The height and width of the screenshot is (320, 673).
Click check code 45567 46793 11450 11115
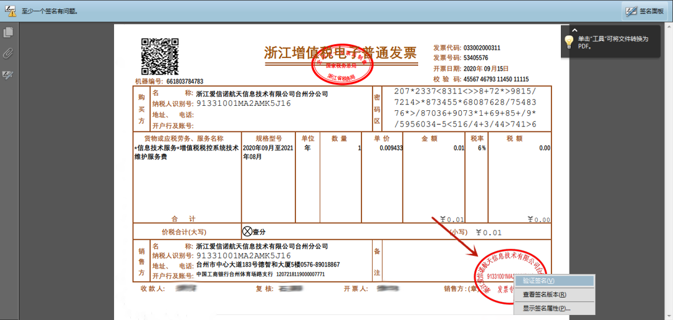point(496,79)
